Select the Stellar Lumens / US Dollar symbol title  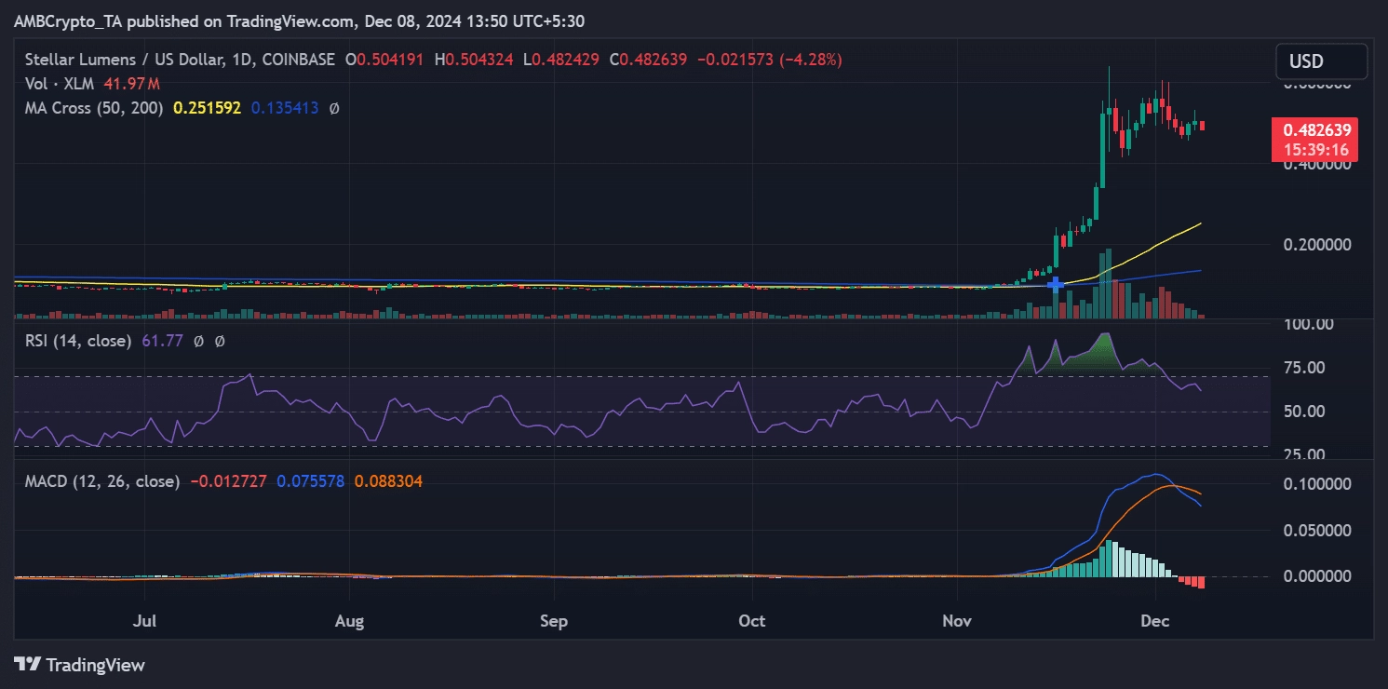tap(180, 60)
